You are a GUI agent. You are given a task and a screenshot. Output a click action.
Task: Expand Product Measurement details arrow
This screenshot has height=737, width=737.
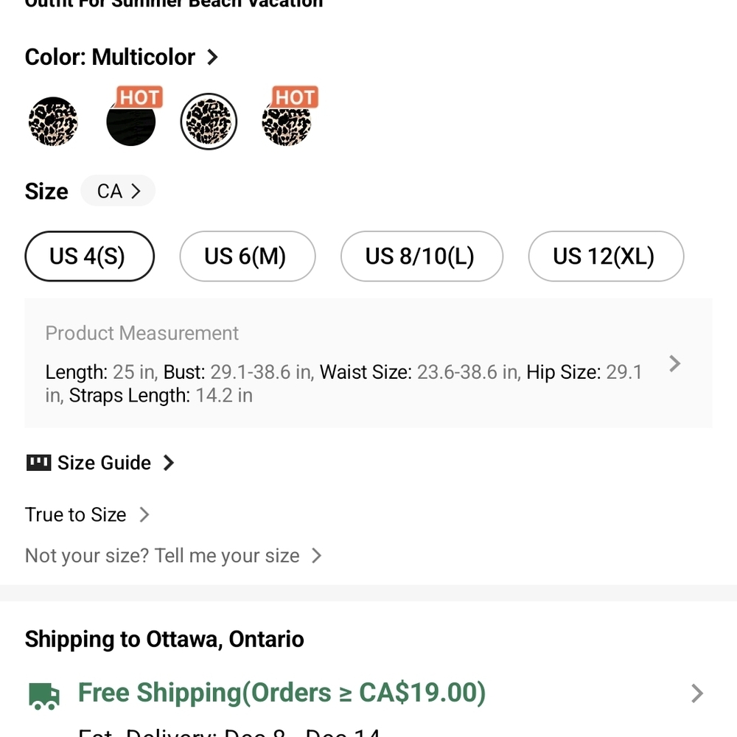coord(675,363)
